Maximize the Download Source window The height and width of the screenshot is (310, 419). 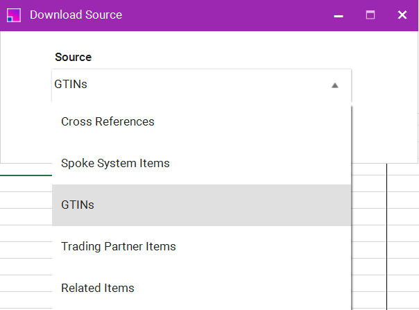pyautogui.click(x=370, y=15)
